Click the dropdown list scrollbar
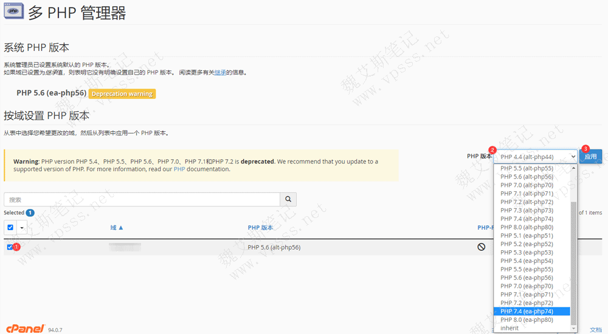The height and width of the screenshot is (334, 608). [x=574, y=261]
